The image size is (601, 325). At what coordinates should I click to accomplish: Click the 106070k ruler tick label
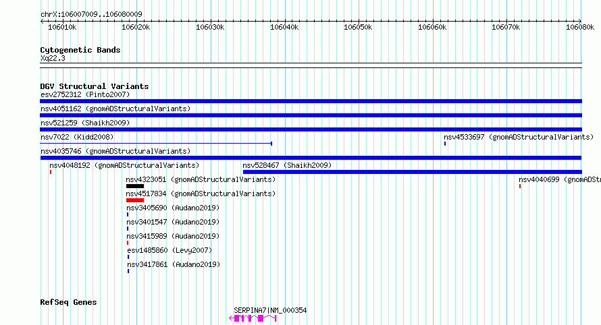[506, 27]
